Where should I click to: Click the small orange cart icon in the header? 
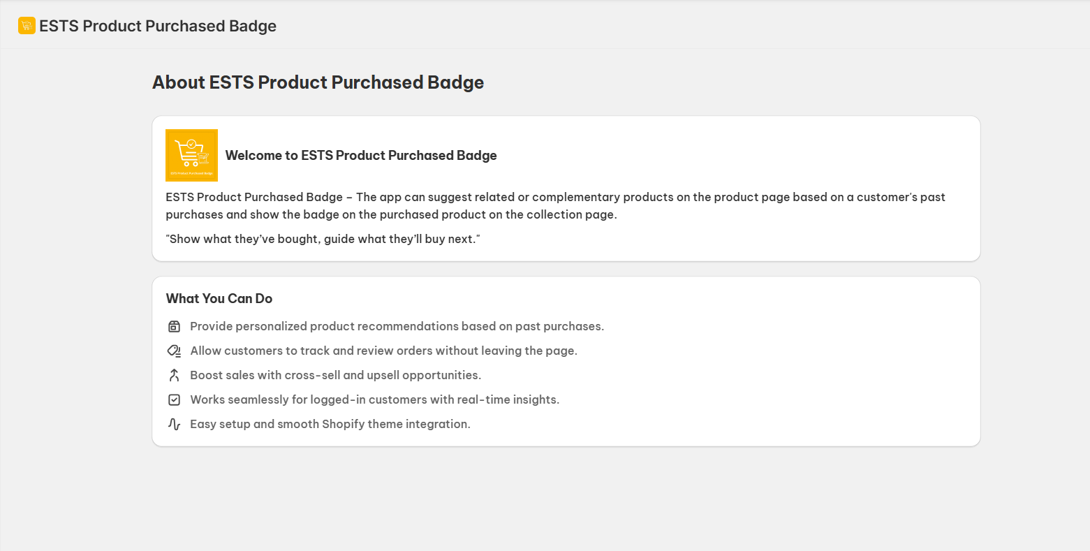pyautogui.click(x=27, y=26)
